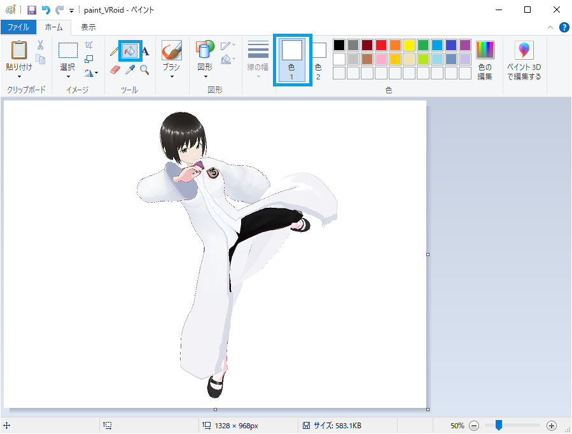Viewport: 572px width, 434px height.
Task: Select the Text tool
Action: tap(145, 51)
